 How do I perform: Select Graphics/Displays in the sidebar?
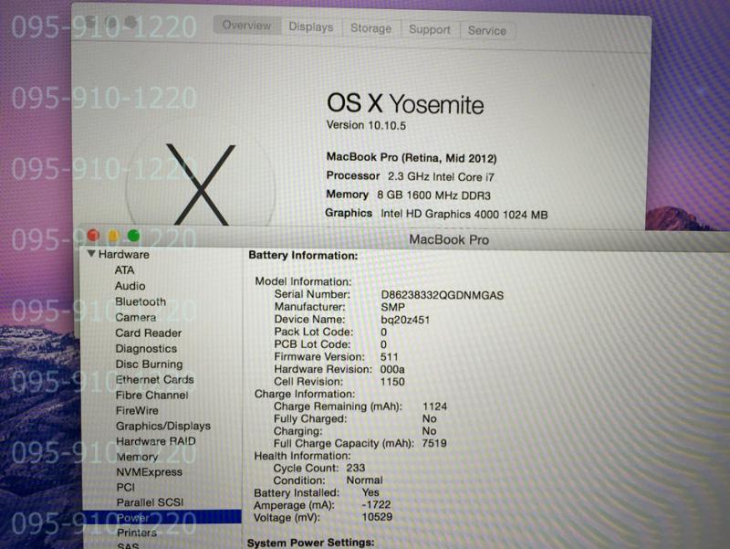[163, 426]
